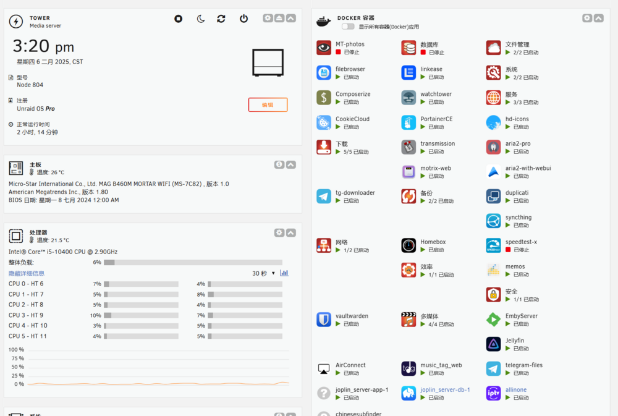Click the aria2-pro container icon

[x=493, y=147]
